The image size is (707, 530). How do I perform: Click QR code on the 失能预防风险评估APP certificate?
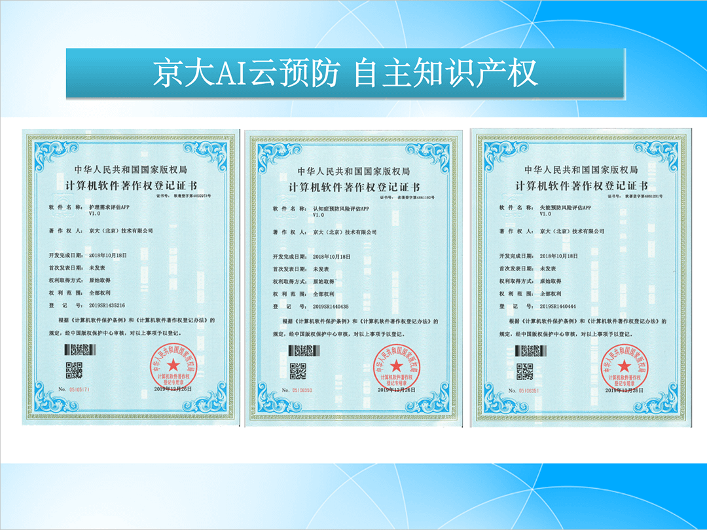525,371
